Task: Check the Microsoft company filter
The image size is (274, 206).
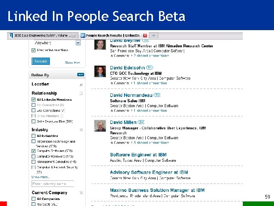Action: coord(33,204)
